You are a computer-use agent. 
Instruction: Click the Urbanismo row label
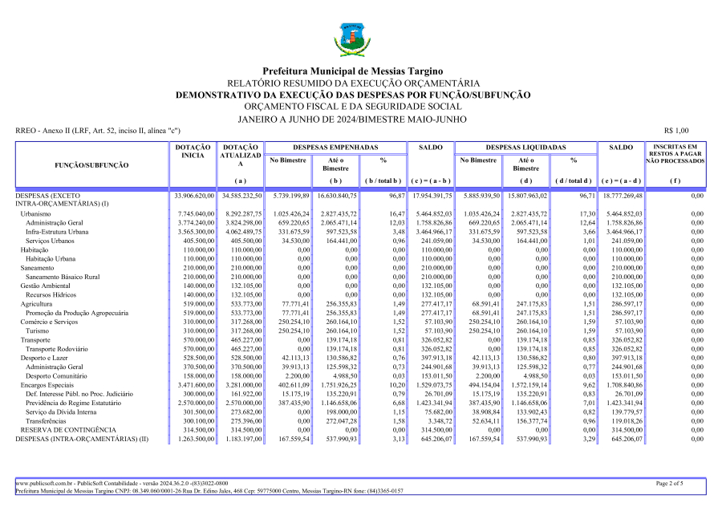[x=36, y=214]
